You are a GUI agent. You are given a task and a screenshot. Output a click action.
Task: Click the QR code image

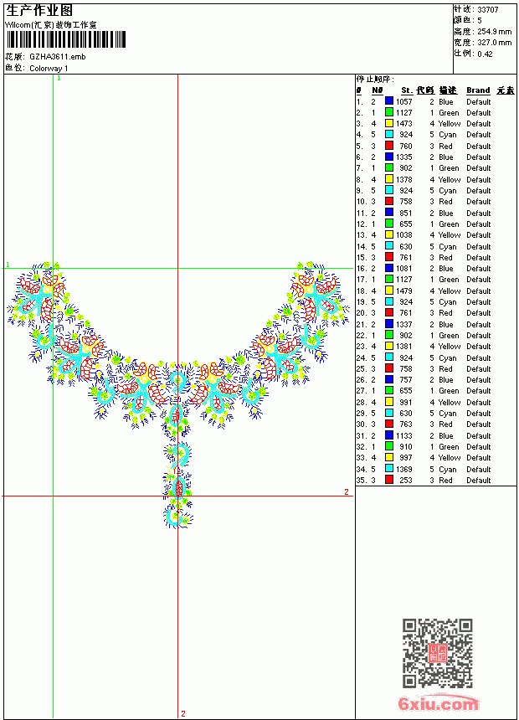(438, 653)
